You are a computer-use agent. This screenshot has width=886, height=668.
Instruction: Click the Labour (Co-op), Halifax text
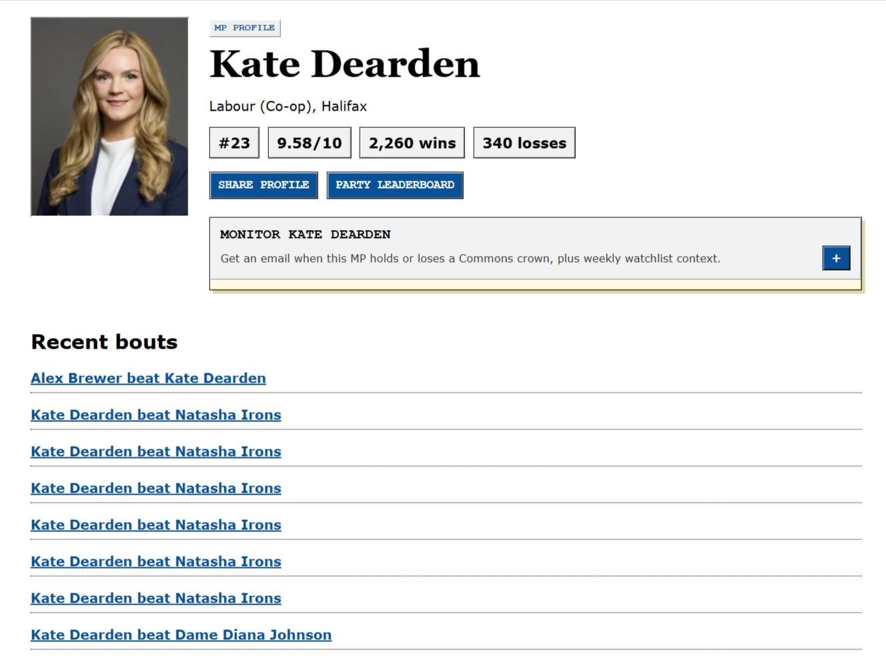(288, 107)
